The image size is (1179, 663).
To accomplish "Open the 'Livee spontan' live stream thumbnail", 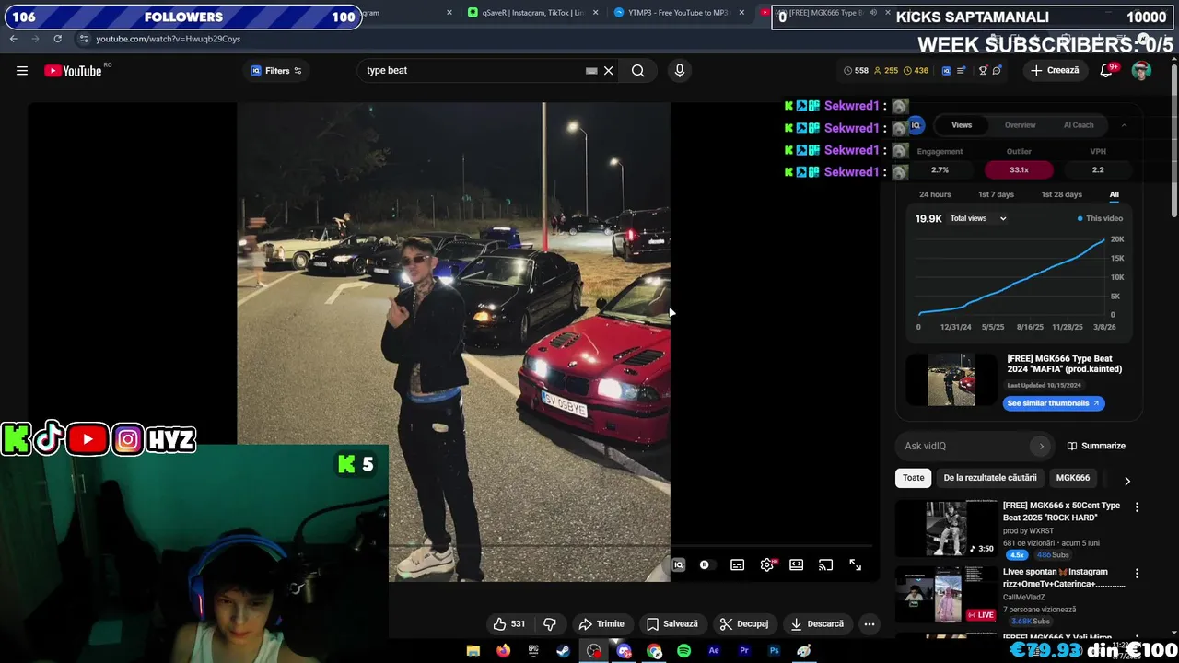I will [946, 595].
